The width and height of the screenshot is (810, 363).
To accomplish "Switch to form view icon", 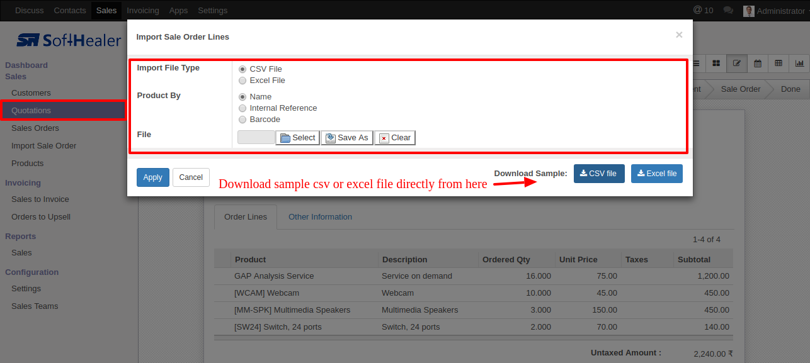I will click(736, 63).
